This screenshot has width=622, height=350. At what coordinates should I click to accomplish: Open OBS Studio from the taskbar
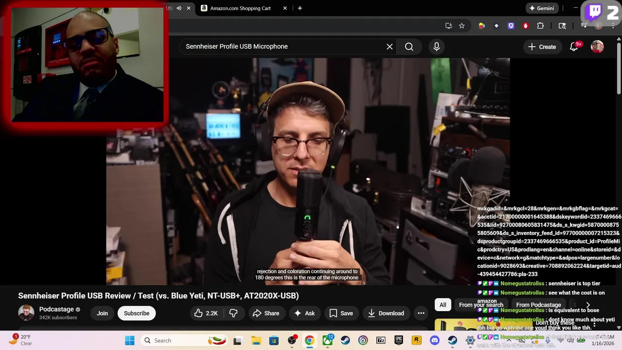292,340
